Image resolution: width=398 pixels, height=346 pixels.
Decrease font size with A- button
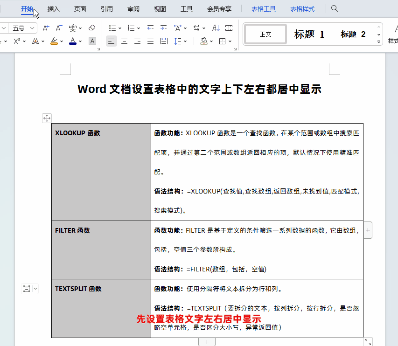pos(59,28)
